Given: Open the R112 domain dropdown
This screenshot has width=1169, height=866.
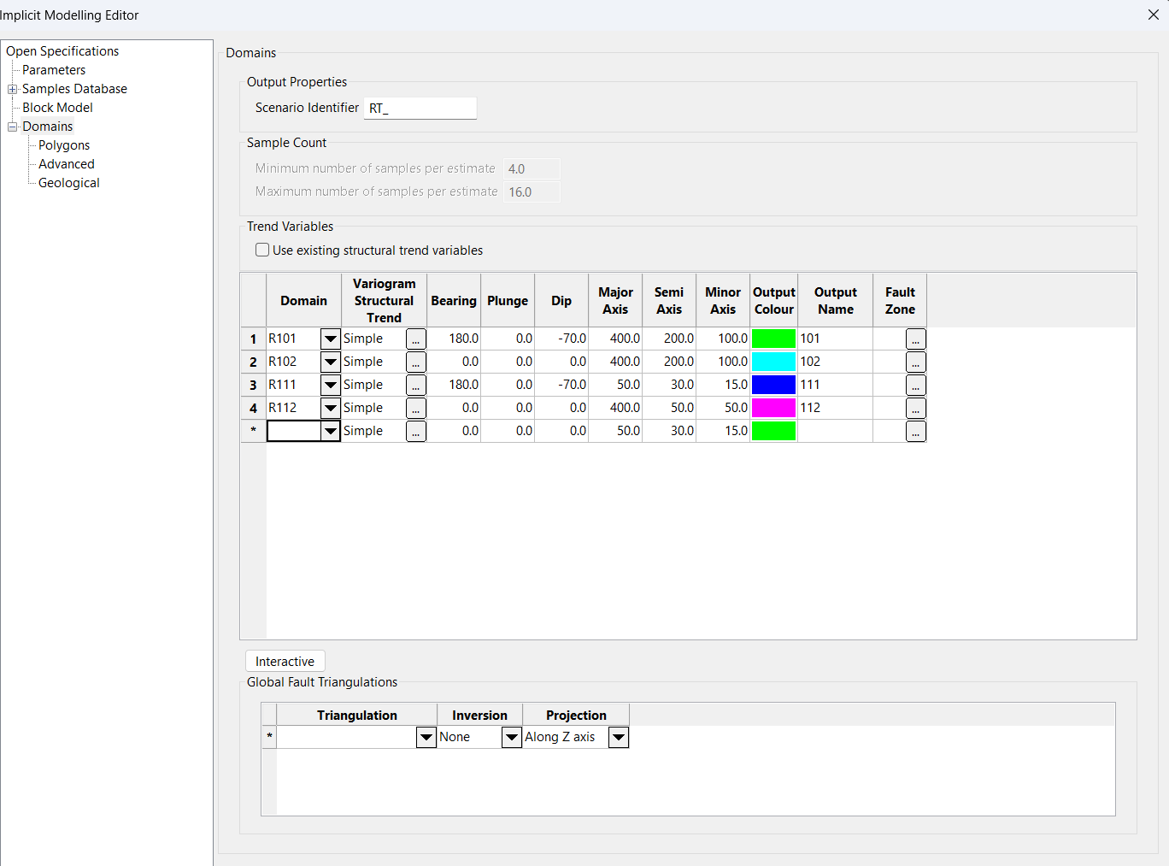Looking at the screenshot, I should click(331, 409).
